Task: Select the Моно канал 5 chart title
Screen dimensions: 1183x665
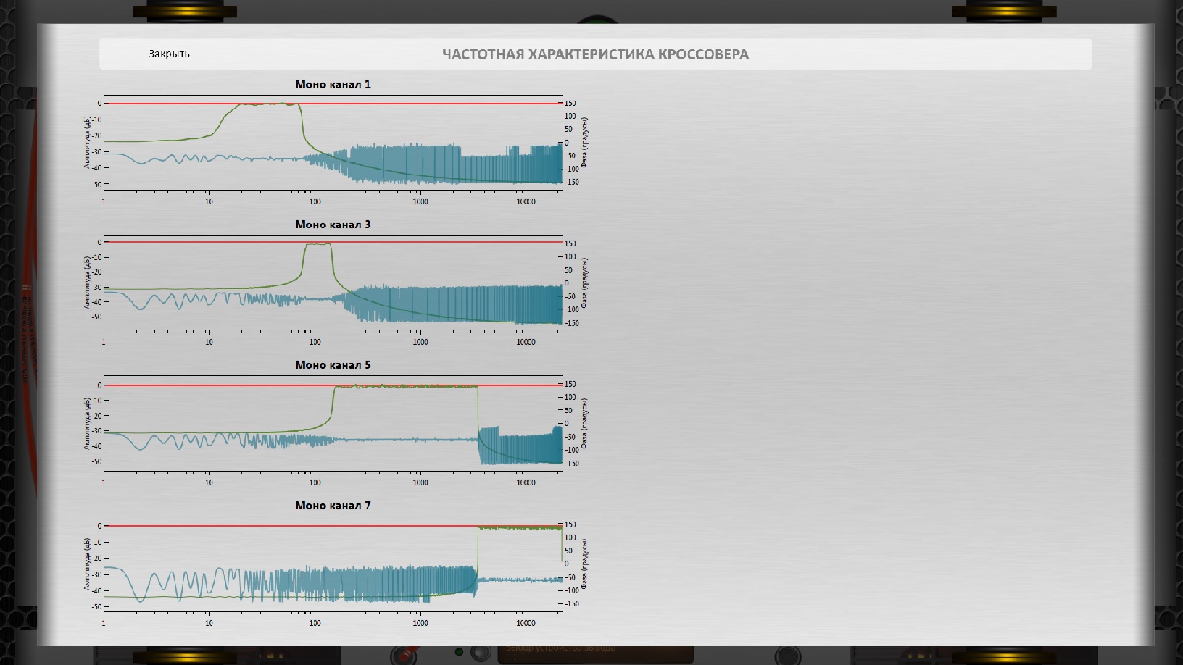Action: pos(333,365)
